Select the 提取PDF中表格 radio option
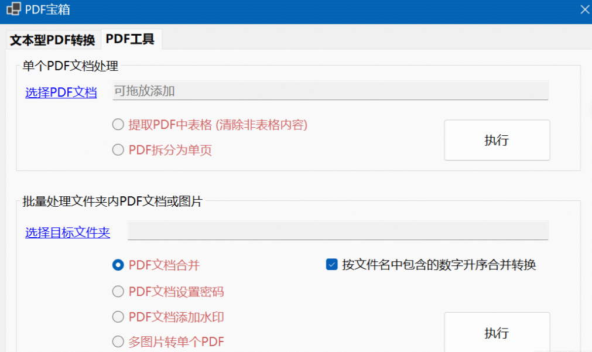Screen dimensions: 592x352 (118, 125)
